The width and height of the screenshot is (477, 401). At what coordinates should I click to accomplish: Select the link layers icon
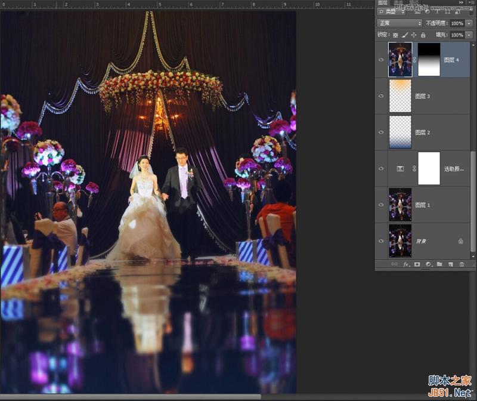click(x=395, y=264)
